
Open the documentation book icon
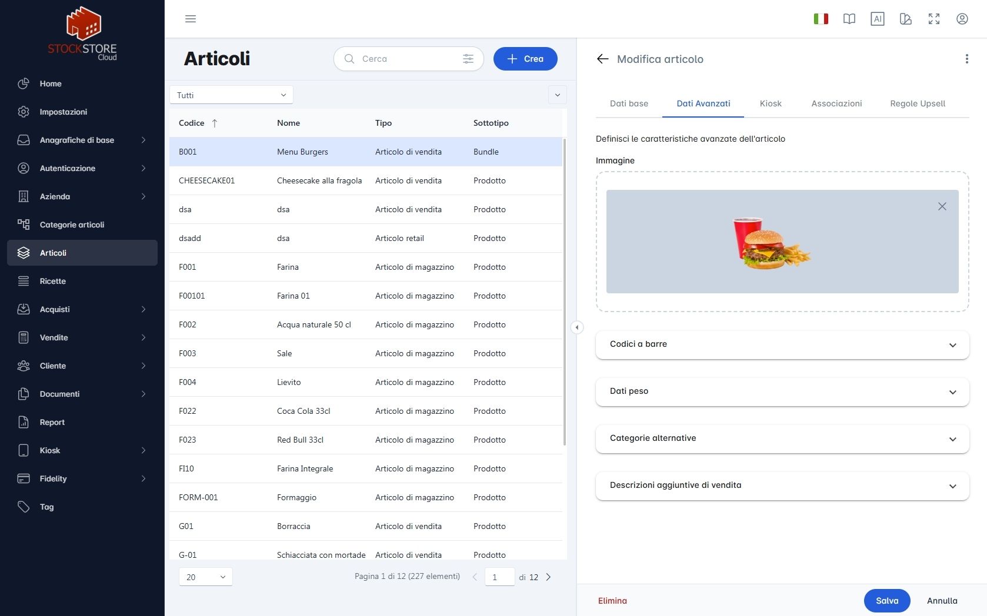(849, 19)
